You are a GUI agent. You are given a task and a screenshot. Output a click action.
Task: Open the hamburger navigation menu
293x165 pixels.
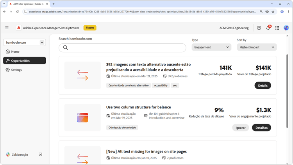click(x=7, y=28)
